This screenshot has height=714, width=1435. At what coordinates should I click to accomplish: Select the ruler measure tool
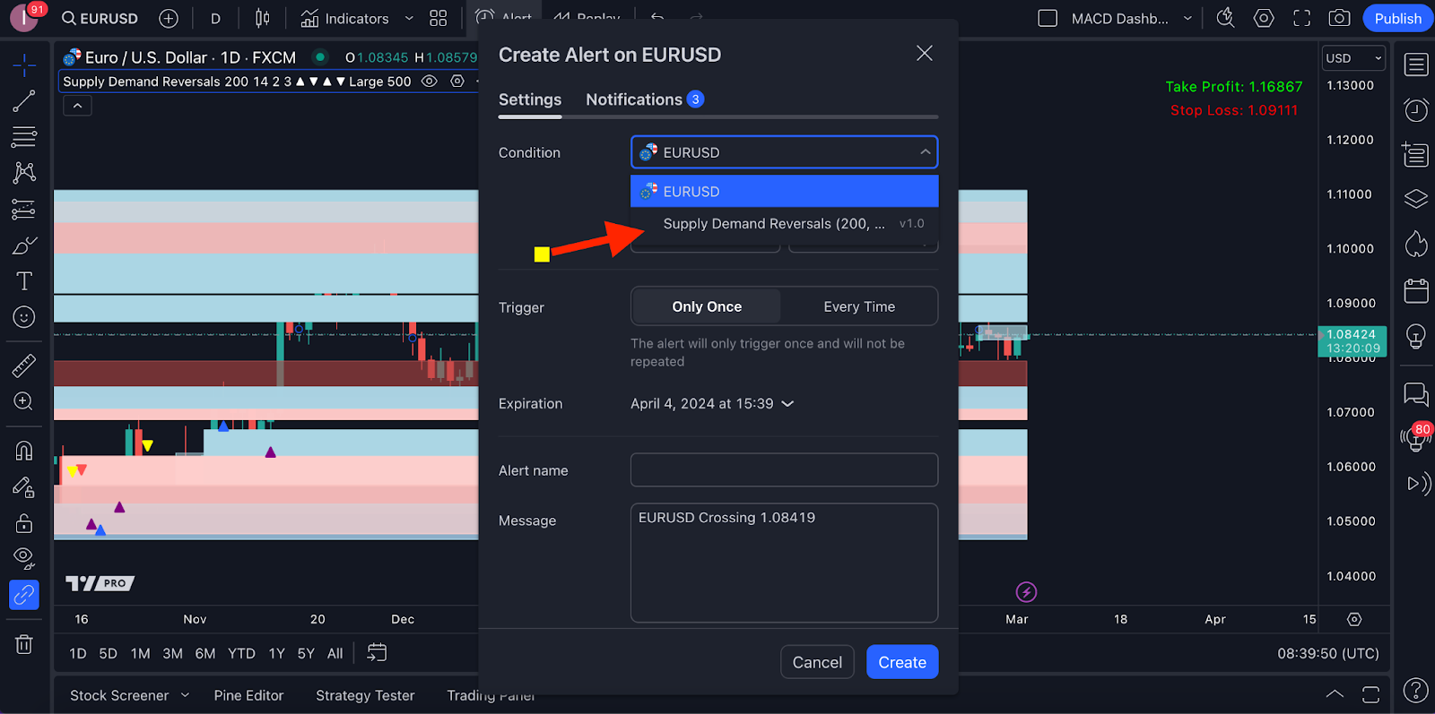[x=24, y=365]
